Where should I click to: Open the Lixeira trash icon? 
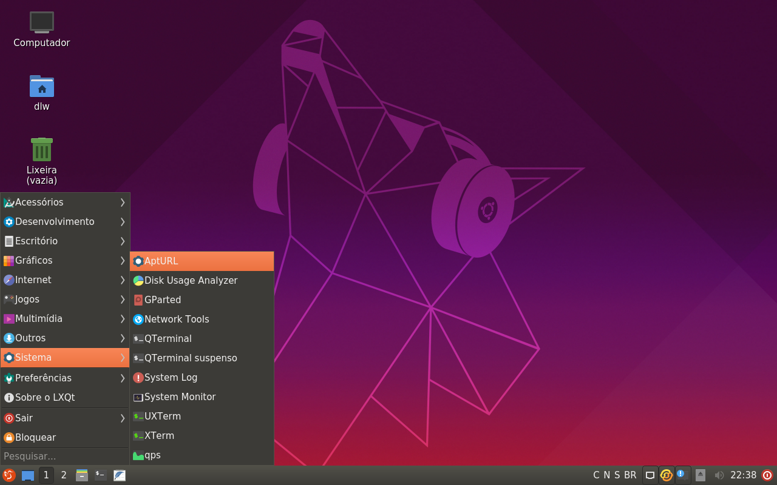tap(42, 149)
